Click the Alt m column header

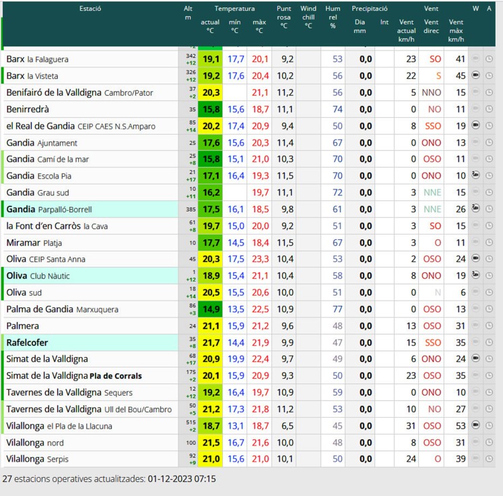click(188, 13)
